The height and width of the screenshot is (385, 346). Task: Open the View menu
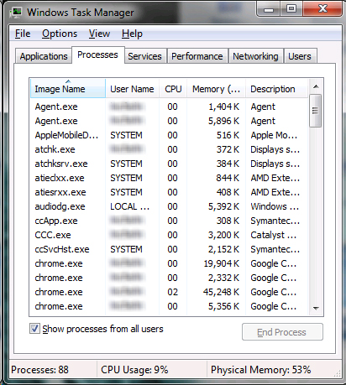(99, 34)
